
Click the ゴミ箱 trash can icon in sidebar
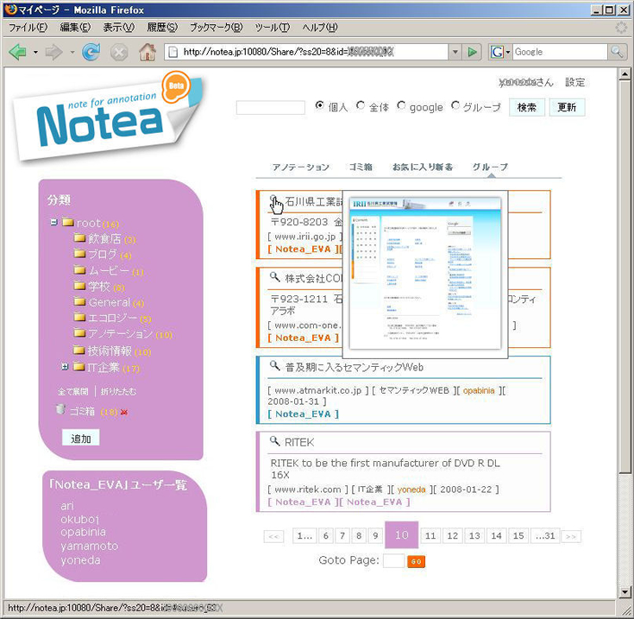click(x=60, y=410)
